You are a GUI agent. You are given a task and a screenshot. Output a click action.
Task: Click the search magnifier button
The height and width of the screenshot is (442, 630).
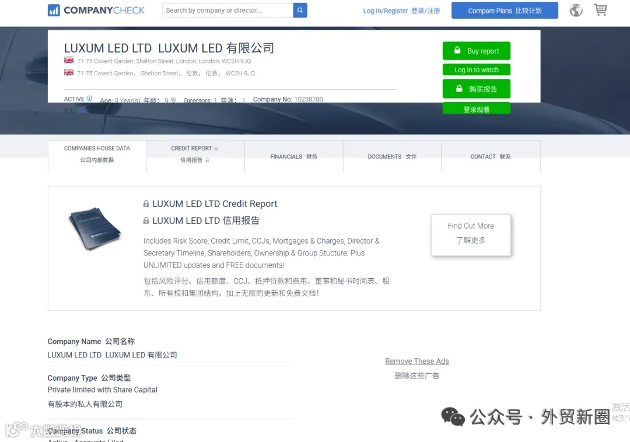coord(300,10)
